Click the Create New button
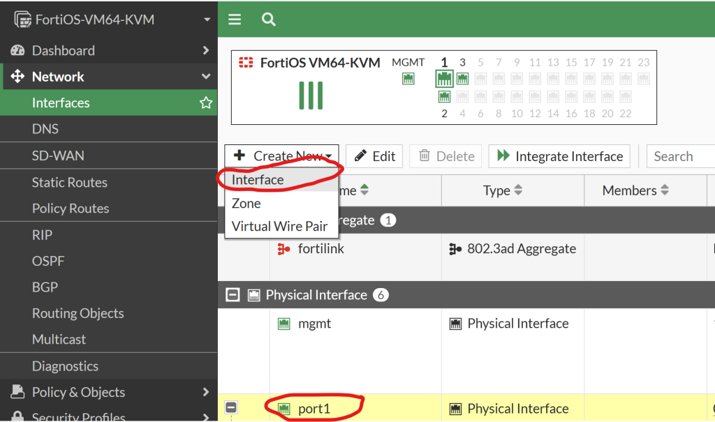 (281, 156)
